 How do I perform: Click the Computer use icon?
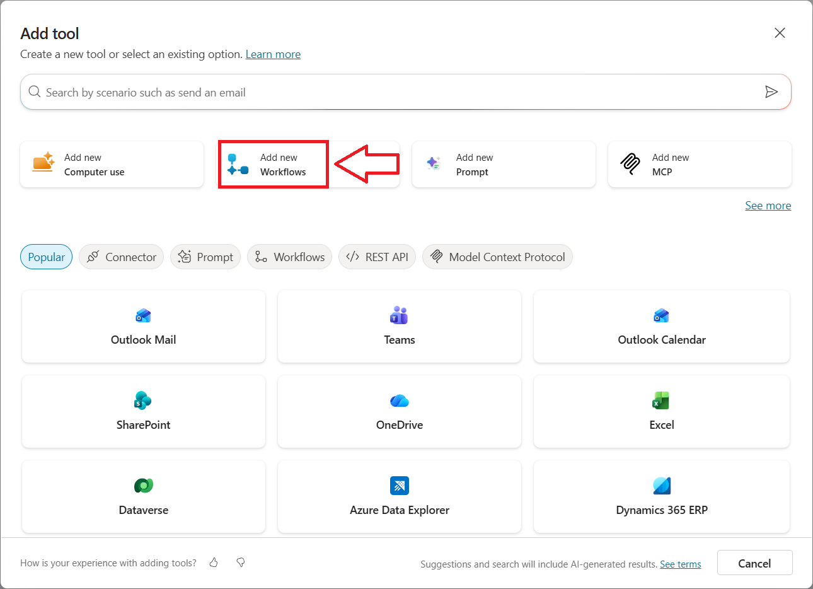tap(43, 163)
